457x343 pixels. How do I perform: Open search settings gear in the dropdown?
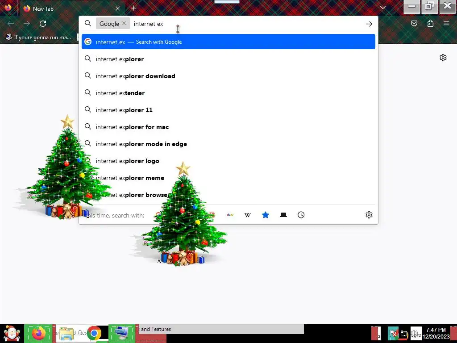[x=369, y=215]
